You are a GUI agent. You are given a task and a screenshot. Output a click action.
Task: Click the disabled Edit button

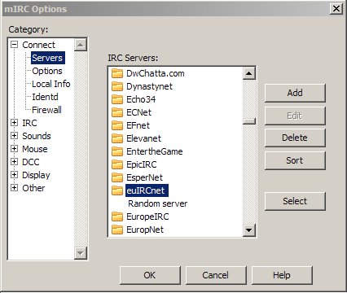295,116
